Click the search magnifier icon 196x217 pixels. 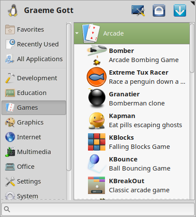click(7, 209)
